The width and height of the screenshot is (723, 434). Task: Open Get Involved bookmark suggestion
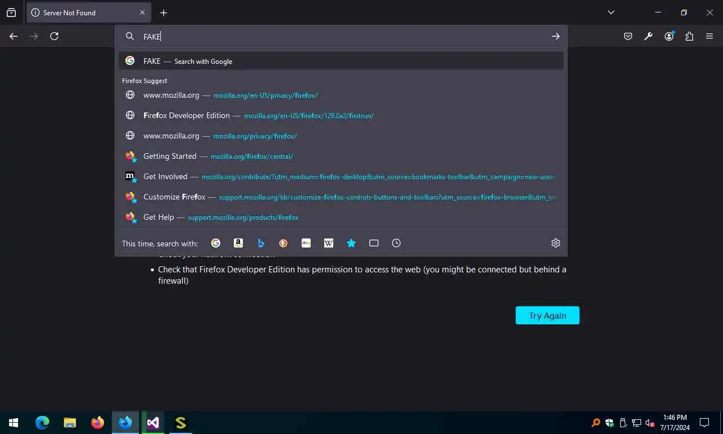(x=341, y=176)
